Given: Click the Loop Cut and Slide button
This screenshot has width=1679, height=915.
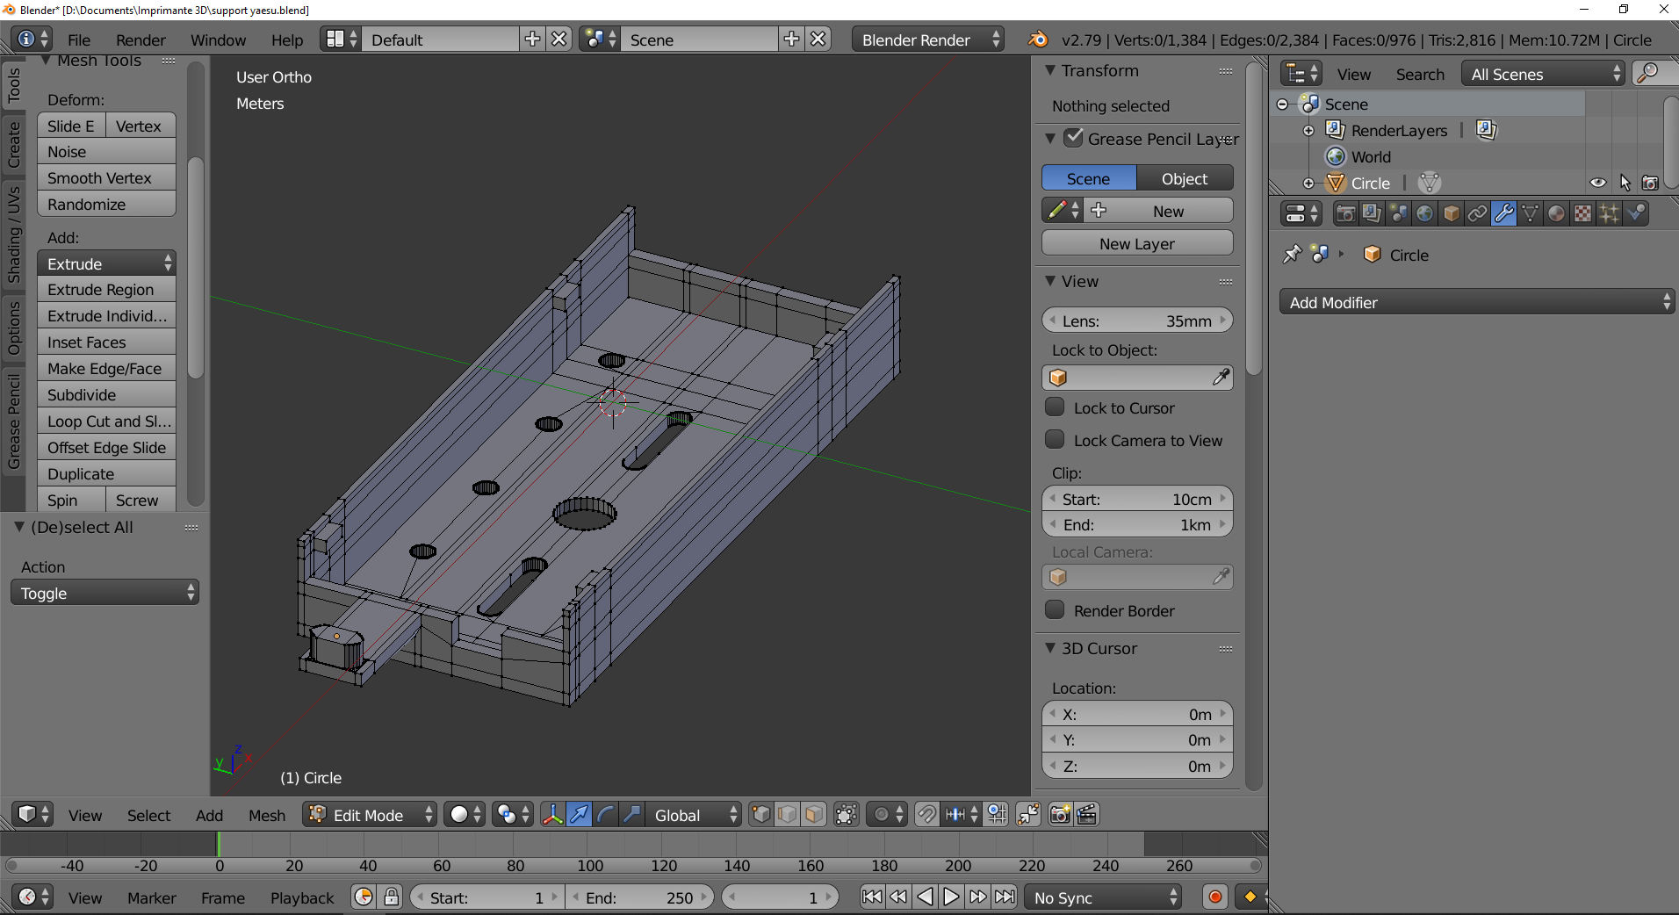Looking at the screenshot, I should point(106,421).
